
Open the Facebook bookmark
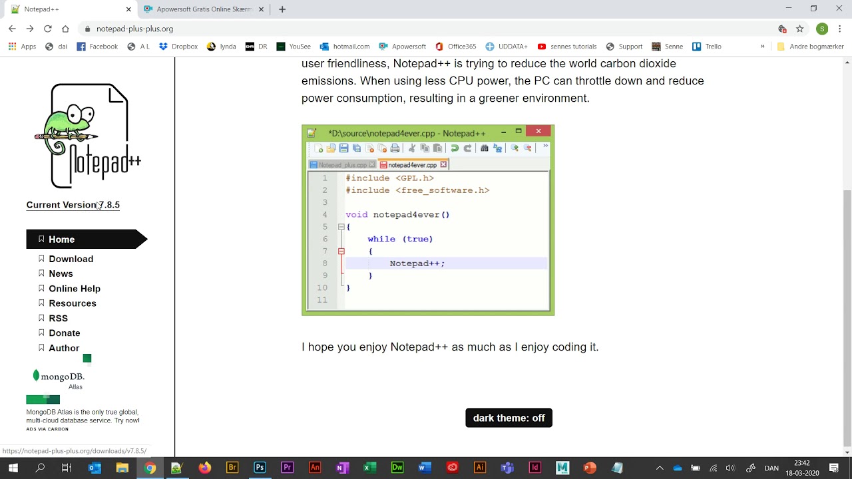[97, 47]
